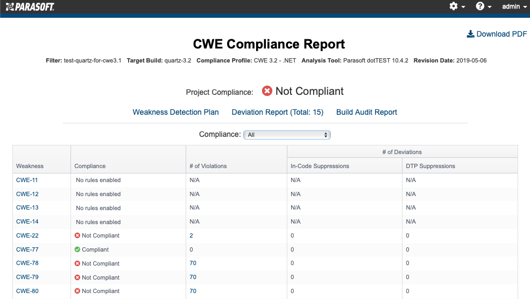
Task: Open the CWE-13 weakness link
Action: click(27, 207)
